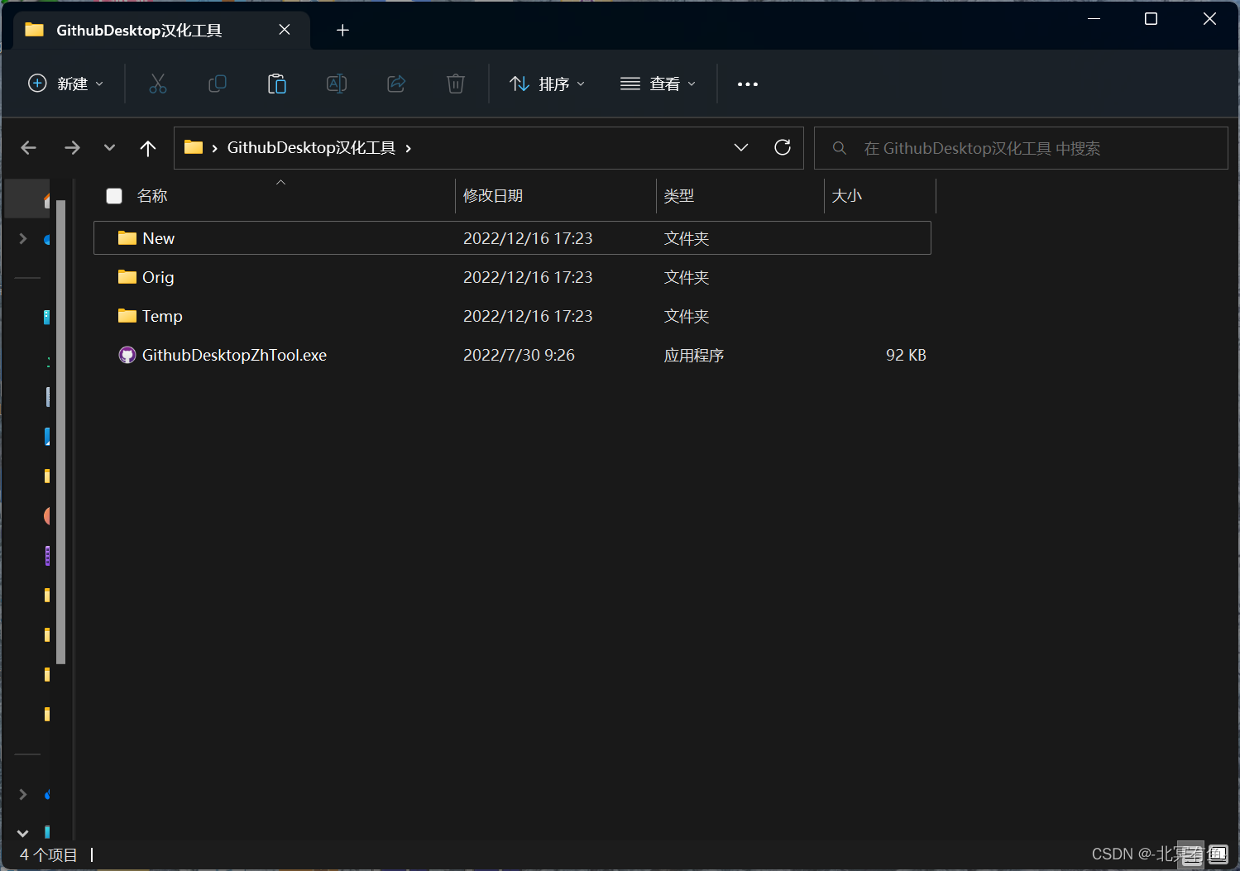Open the 排序 sort dropdown

(x=548, y=84)
